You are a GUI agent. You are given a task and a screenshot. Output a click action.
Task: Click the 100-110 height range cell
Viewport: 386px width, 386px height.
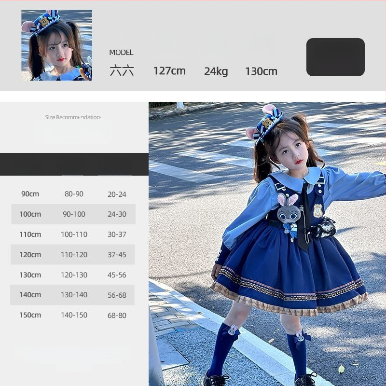74,234
